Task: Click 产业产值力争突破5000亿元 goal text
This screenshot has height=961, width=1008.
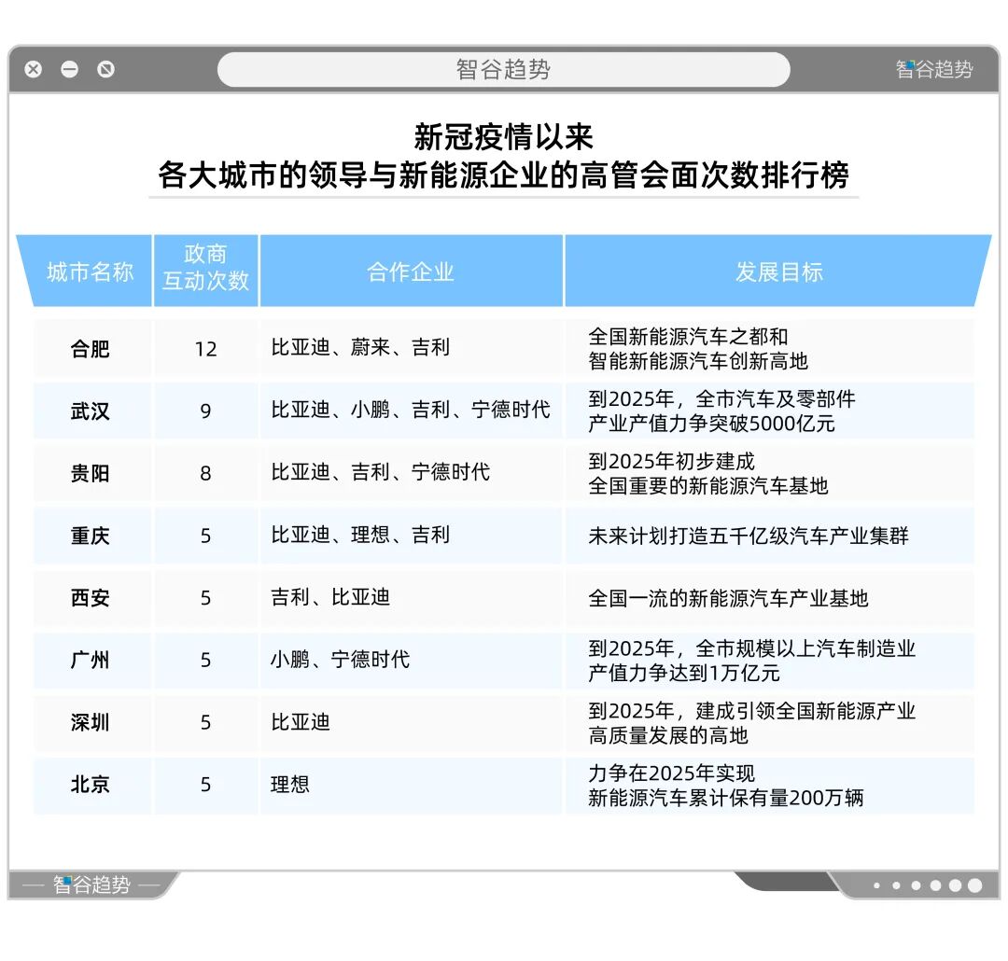Action: (711, 424)
